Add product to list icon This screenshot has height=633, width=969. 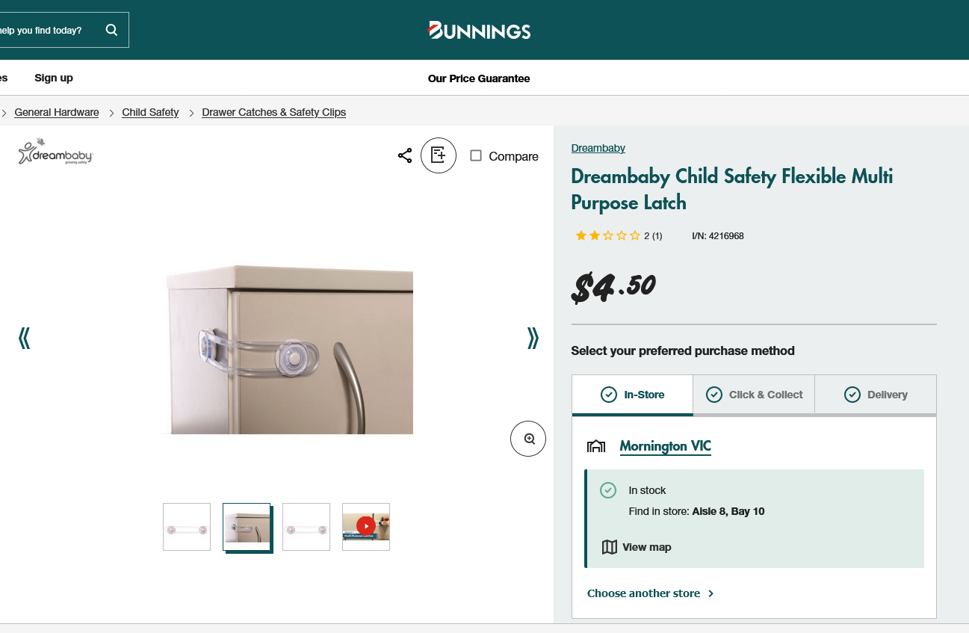[x=439, y=155]
